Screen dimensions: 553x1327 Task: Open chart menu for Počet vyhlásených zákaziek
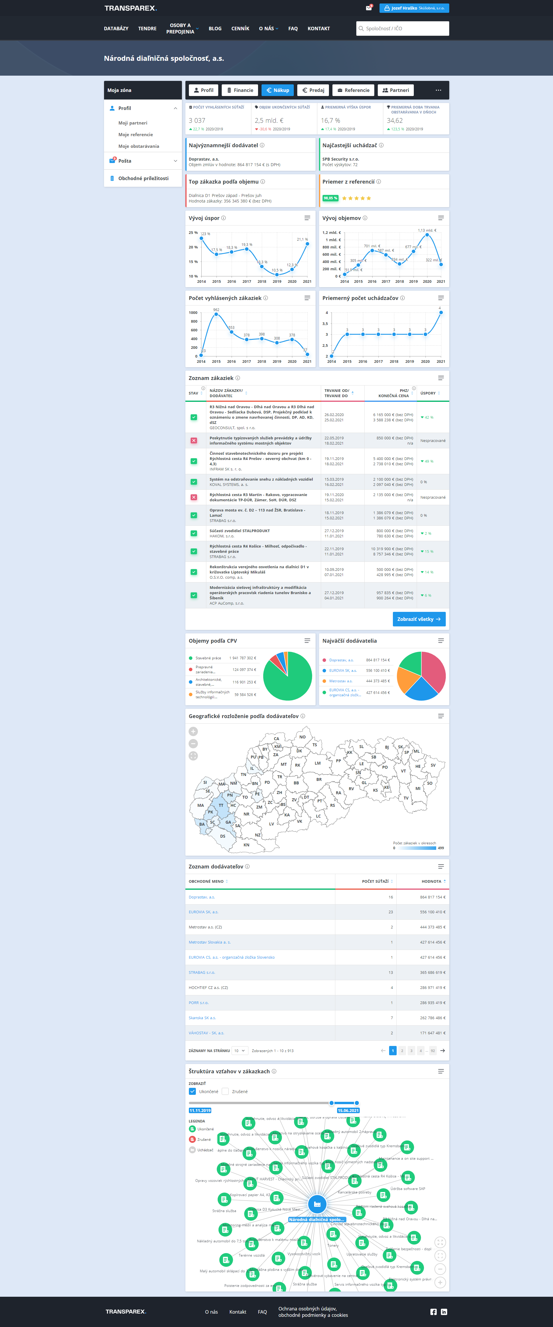[x=307, y=298]
